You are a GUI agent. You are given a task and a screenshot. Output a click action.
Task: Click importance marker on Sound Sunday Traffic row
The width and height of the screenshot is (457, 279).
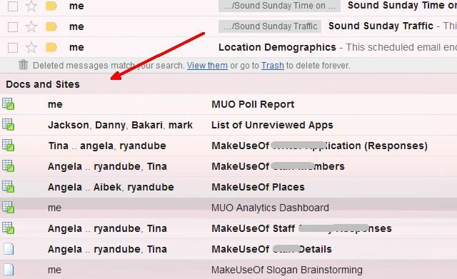click(51, 26)
